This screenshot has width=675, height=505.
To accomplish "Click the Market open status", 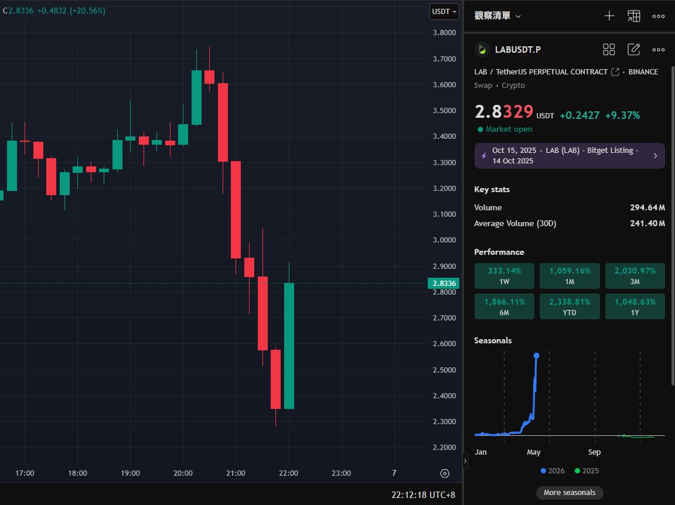I will click(504, 129).
